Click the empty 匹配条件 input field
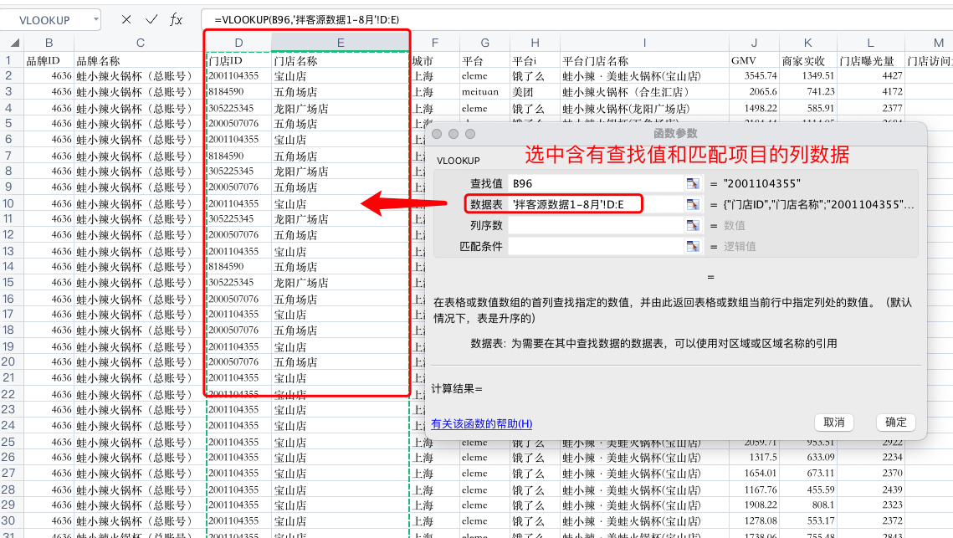This screenshot has height=538, width=953. point(597,246)
